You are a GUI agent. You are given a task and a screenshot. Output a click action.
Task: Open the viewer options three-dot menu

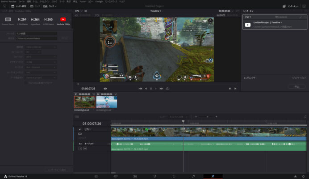coord(238,11)
